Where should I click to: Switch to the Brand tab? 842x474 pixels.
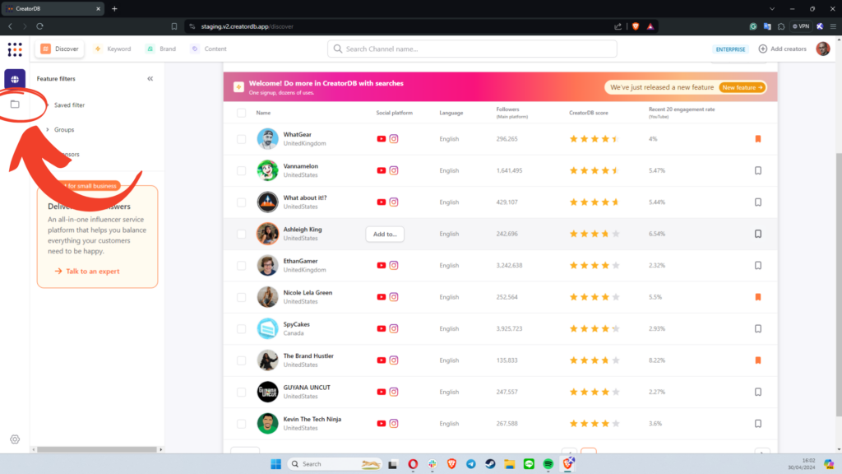click(x=161, y=49)
